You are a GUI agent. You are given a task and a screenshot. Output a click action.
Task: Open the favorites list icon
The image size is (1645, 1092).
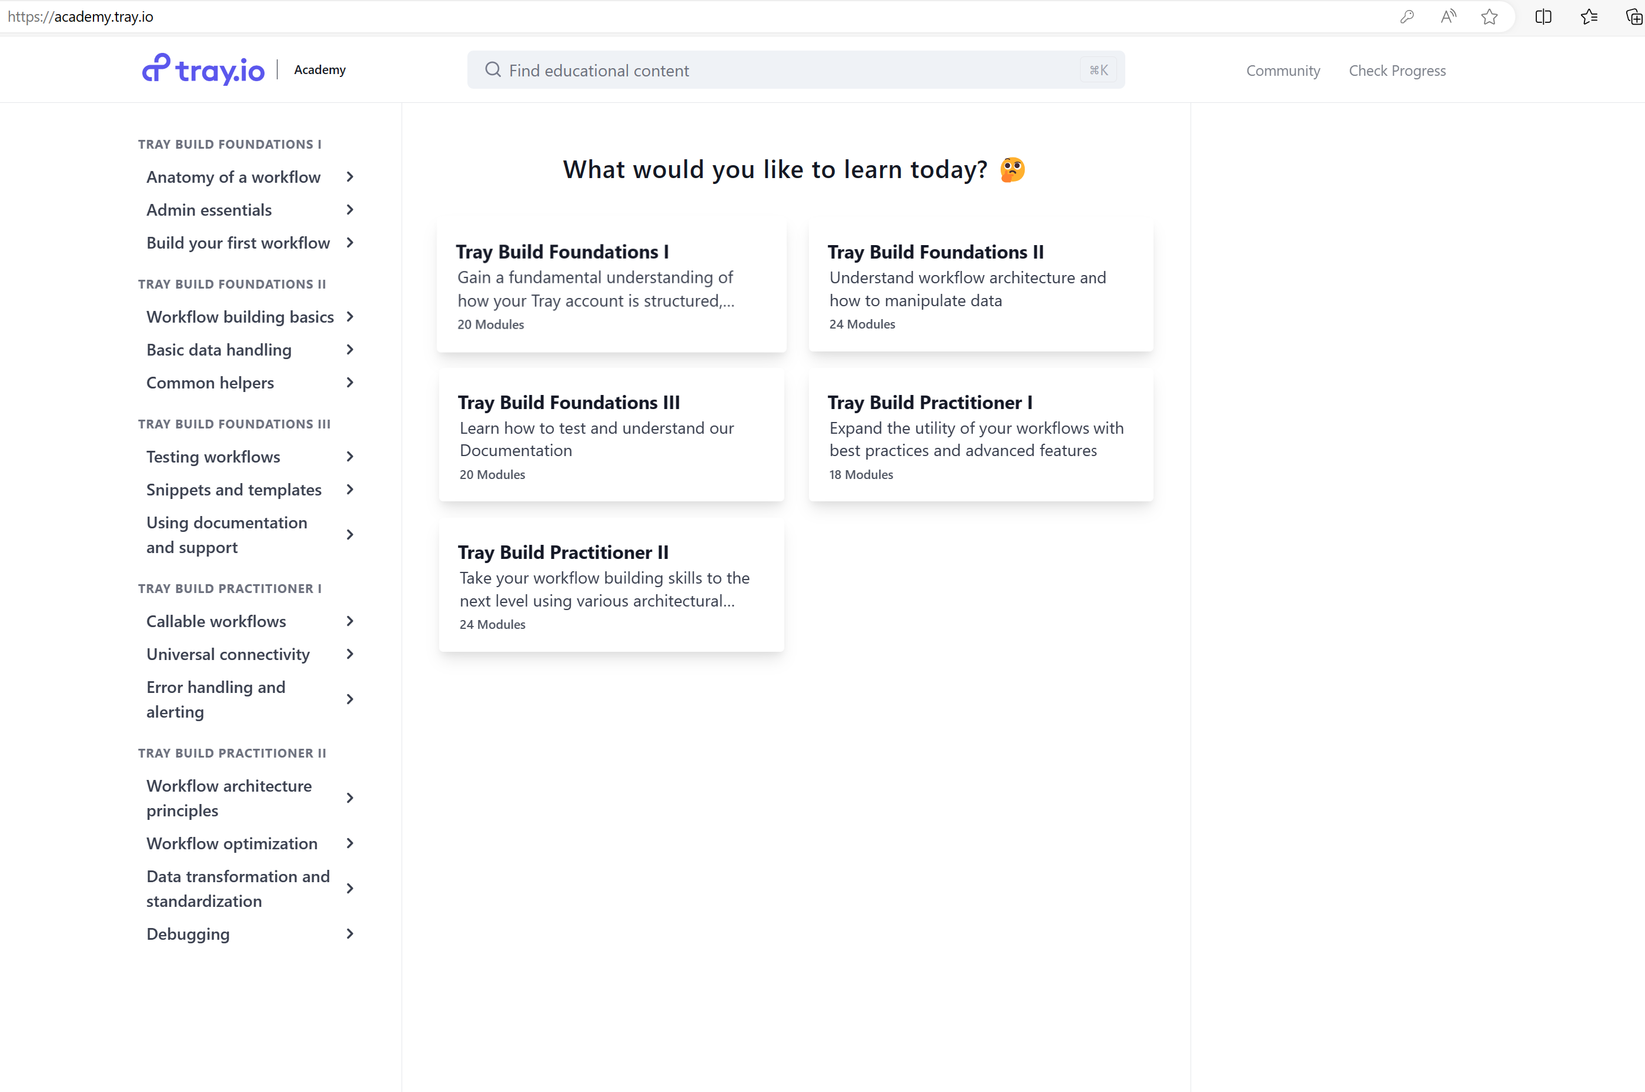coord(1589,16)
